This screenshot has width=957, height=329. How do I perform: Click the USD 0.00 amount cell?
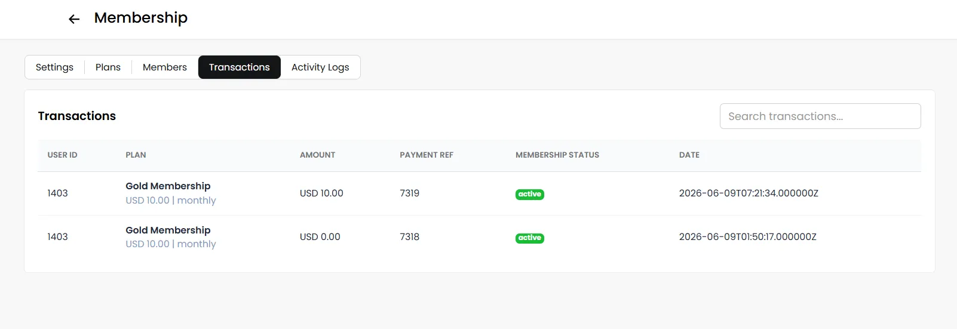coord(320,236)
